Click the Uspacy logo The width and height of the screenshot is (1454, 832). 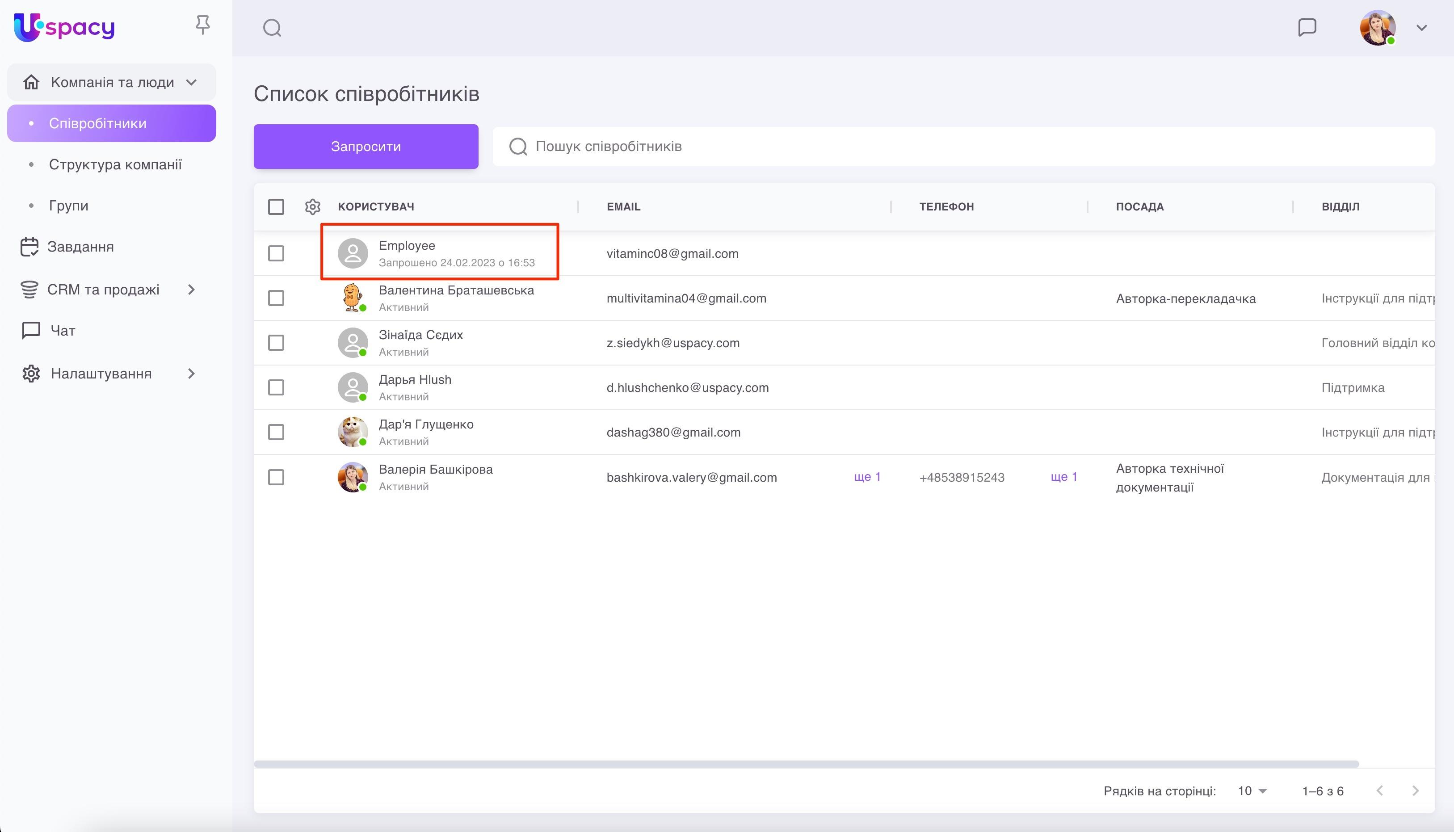point(64,27)
